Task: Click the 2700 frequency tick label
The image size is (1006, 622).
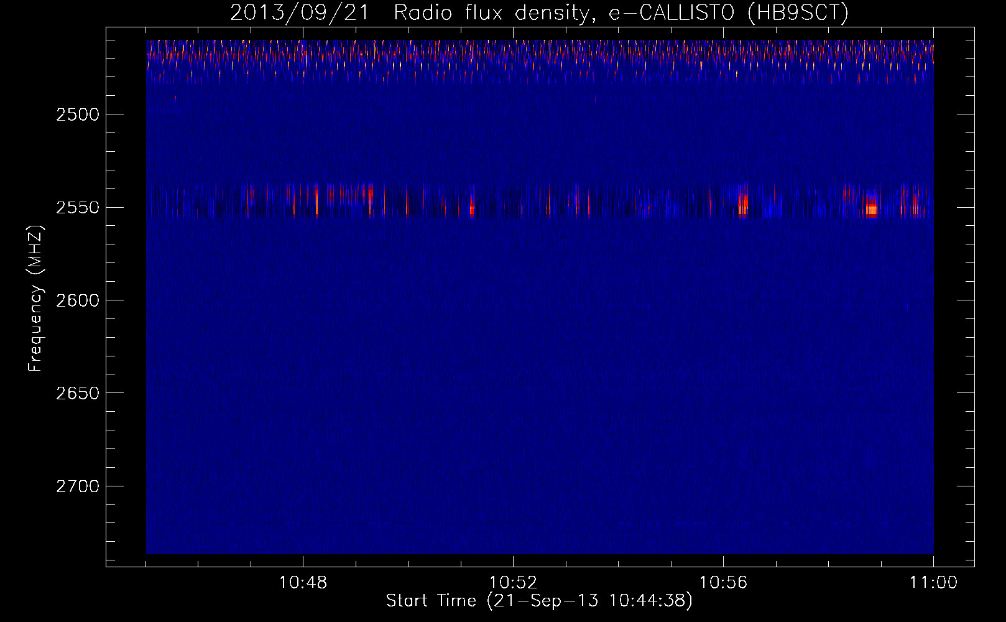Action: [x=77, y=486]
